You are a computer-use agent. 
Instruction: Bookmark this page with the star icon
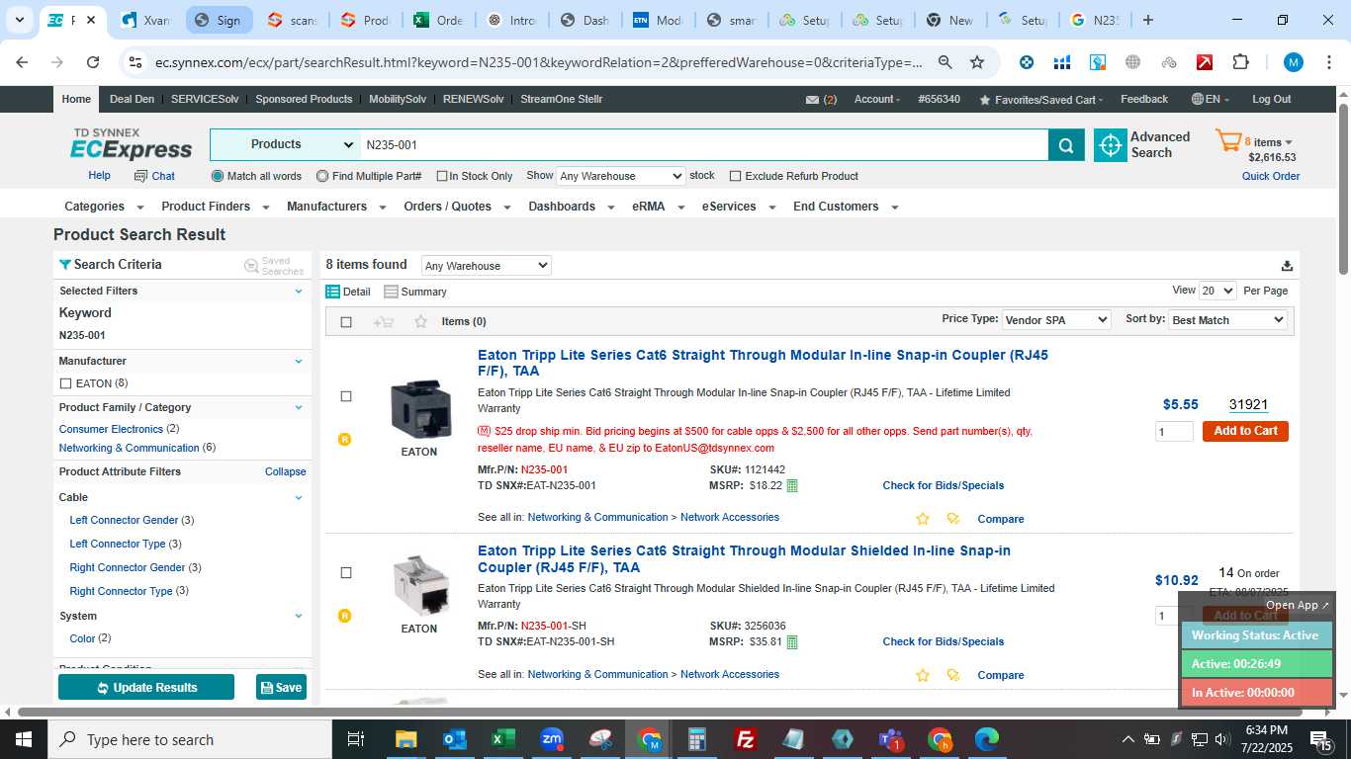977,62
